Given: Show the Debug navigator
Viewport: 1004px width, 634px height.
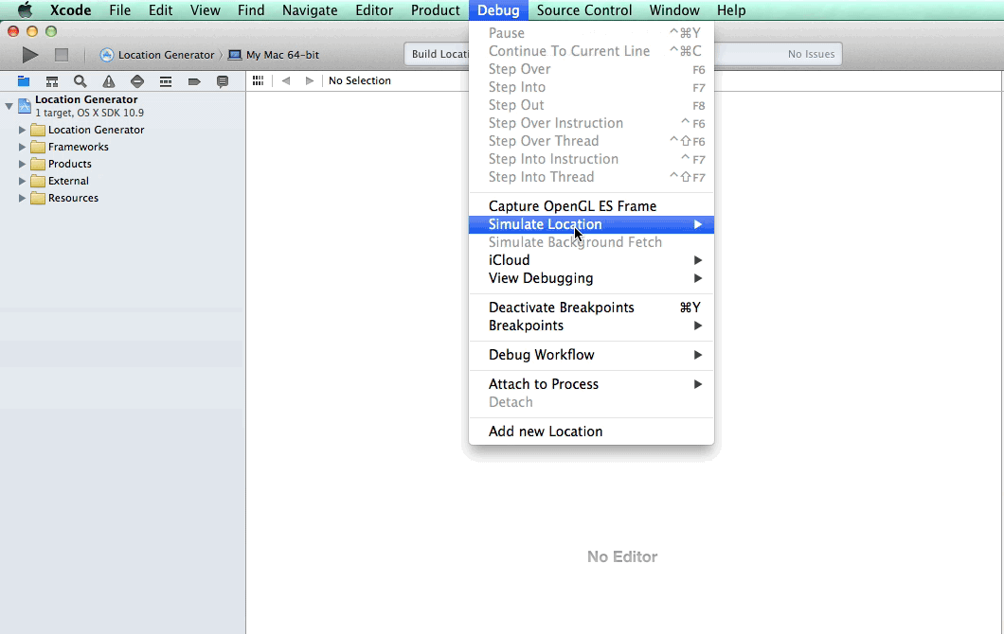Looking at the screenshot, I should click(165, 81).
